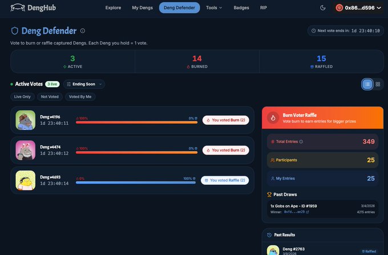This screenshot has height=255, width=388.
Task: Click the Past Draws trophy icon
Action: (x=269, y=195)
